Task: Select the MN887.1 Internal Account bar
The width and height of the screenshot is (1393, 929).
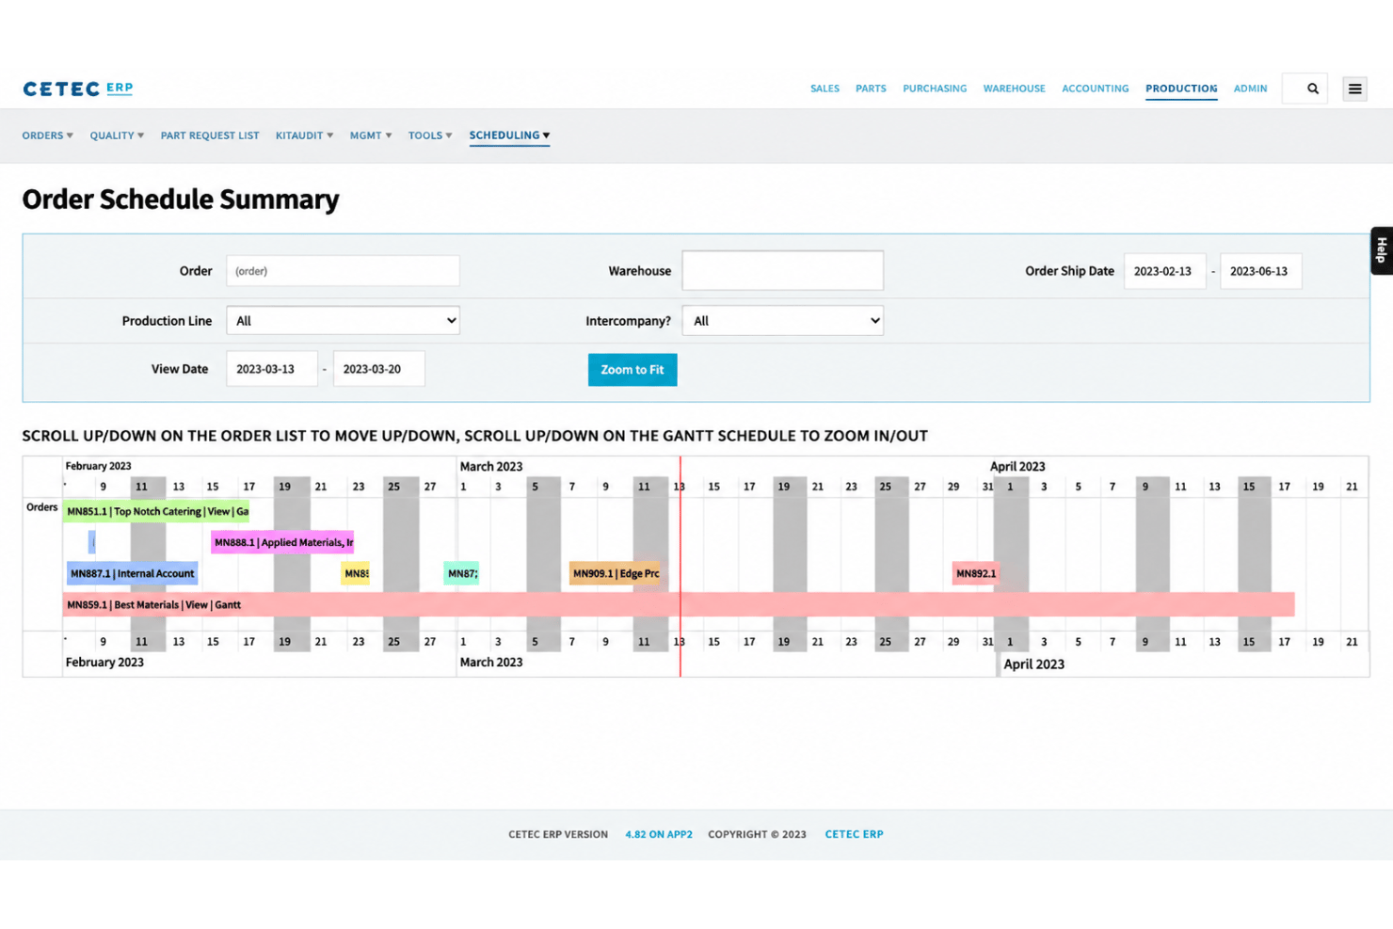Action: [x=132, y=573]
